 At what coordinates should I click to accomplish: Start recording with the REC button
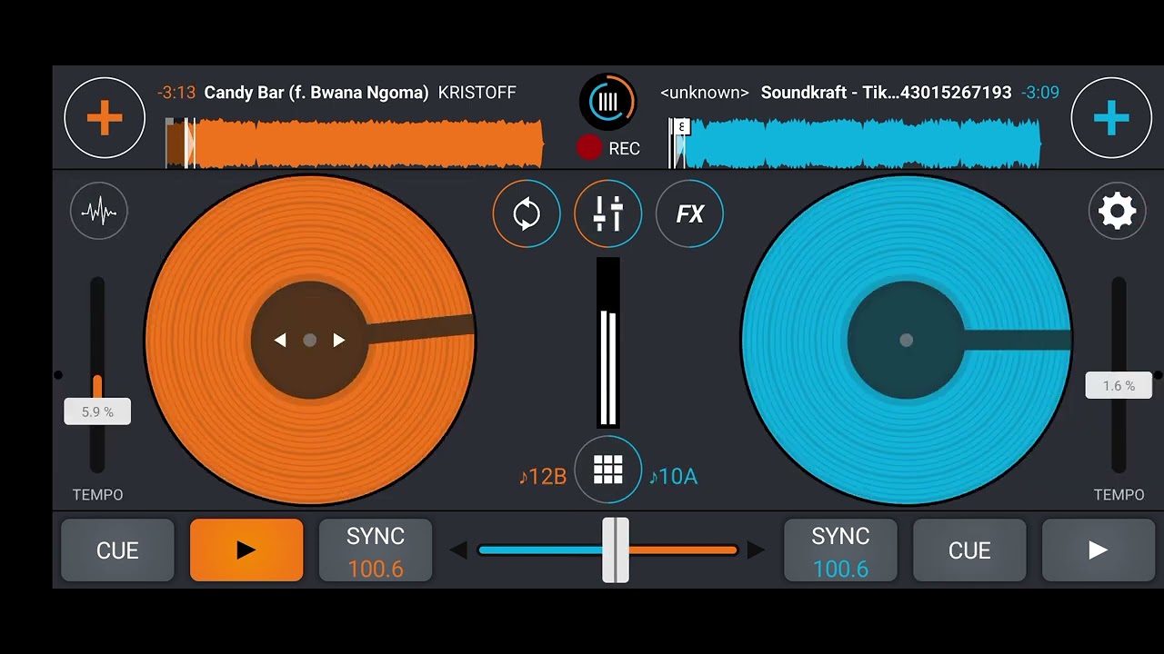(608, 148)
